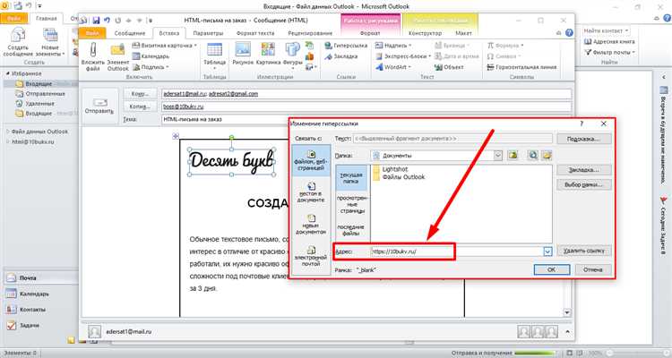Image resolution: width=672 pixels, height=358 pixels.
Task: Select the Просмотренные страницы view
Action: tap(351, 204)
